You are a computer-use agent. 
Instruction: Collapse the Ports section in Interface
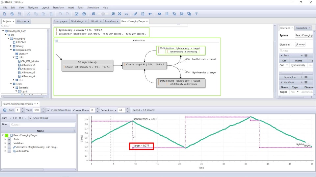pyautogui.click(x=282, y=56)
